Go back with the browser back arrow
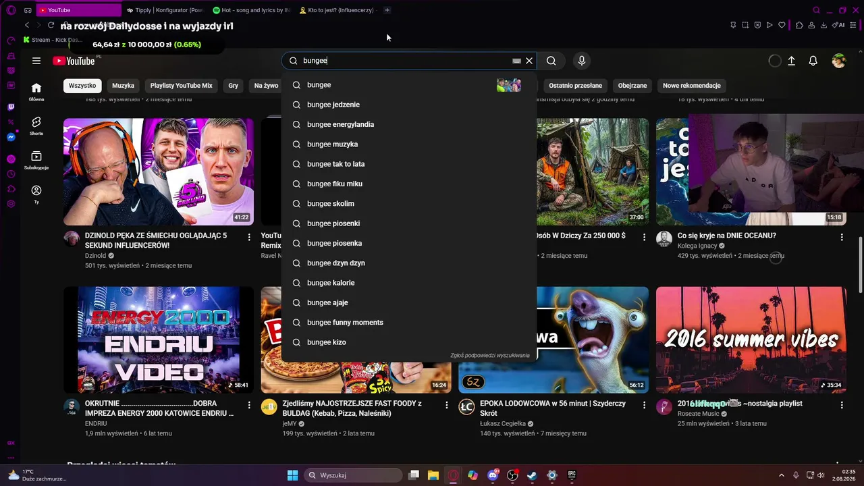This screenshot has width=864, height=486. 27,25
